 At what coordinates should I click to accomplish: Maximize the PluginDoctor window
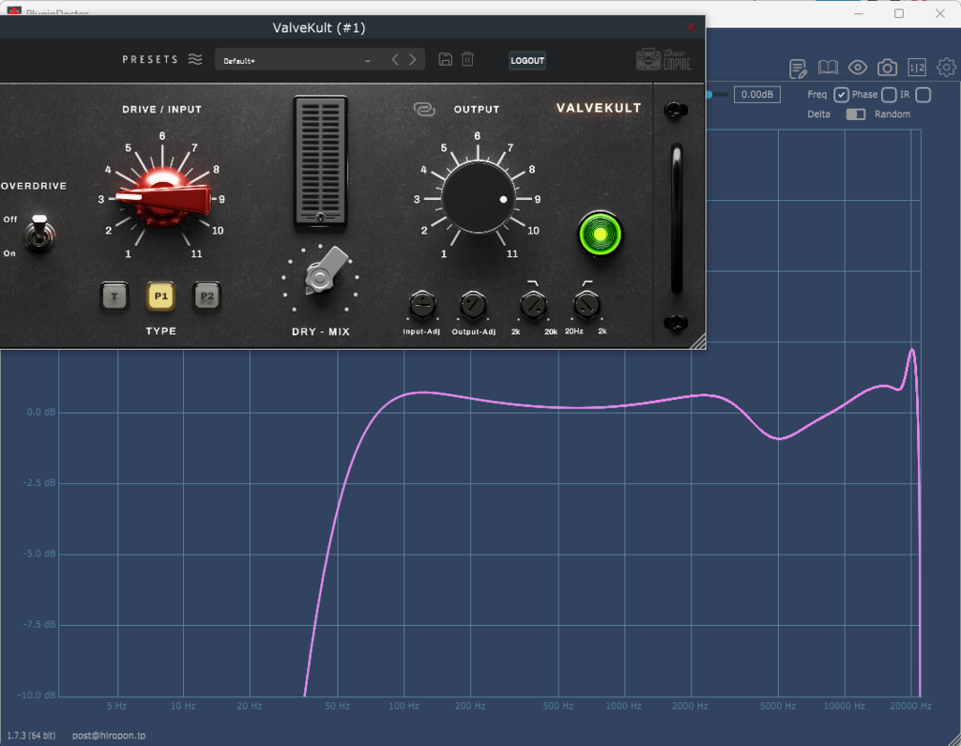point(899,13)
